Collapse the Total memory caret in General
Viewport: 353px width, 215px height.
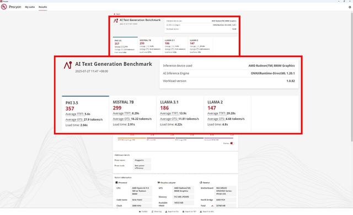pyautogui.click(x=212, y=206)
